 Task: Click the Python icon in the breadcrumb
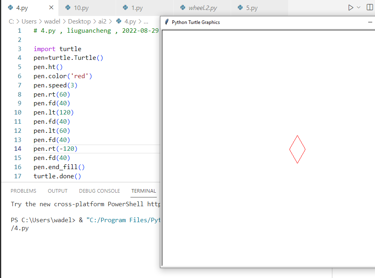(119, 22)
